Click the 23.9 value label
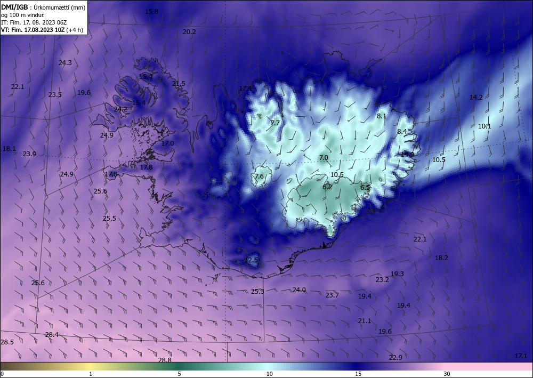533x378 pixels. [29, 154]
